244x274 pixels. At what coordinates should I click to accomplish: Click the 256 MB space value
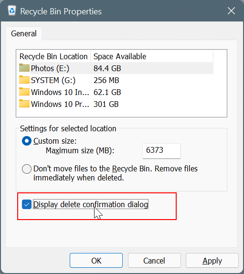point(106,80)
